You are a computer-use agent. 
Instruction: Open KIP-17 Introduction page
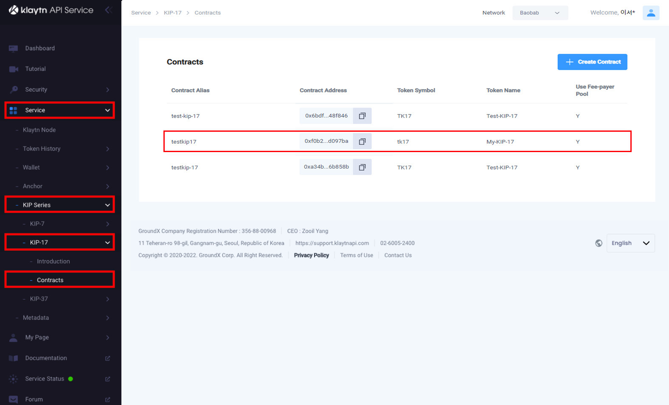(53, 261)
